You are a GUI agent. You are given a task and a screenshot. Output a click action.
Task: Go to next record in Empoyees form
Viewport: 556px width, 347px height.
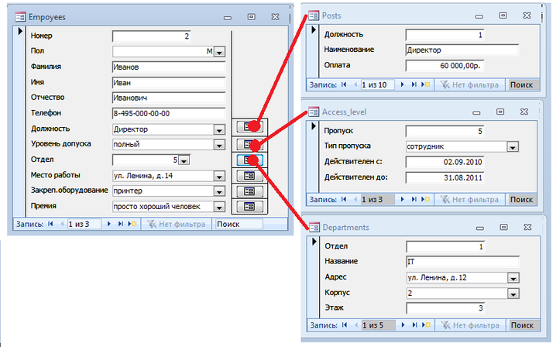(109, 224)
